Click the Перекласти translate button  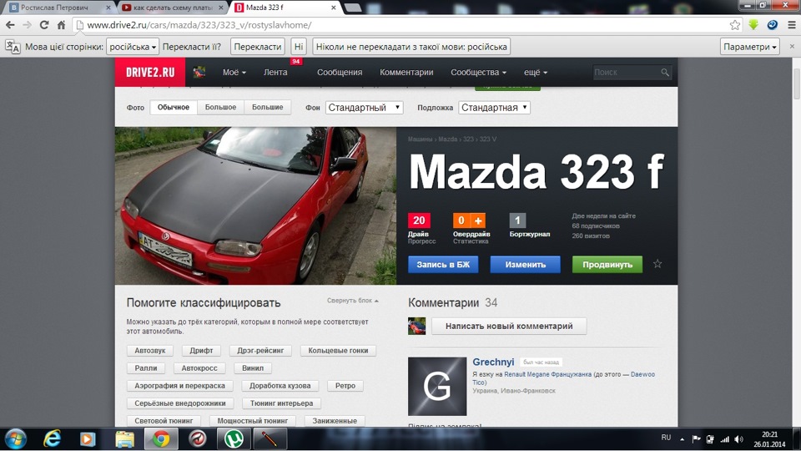[x=258, y=47]
